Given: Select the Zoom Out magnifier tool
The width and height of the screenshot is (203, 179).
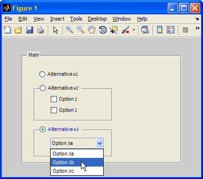Looking at the screenshot, I should click(x=81, y=30).
